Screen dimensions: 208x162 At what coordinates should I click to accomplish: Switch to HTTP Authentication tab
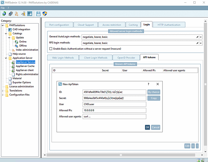[x=169, y=25]
